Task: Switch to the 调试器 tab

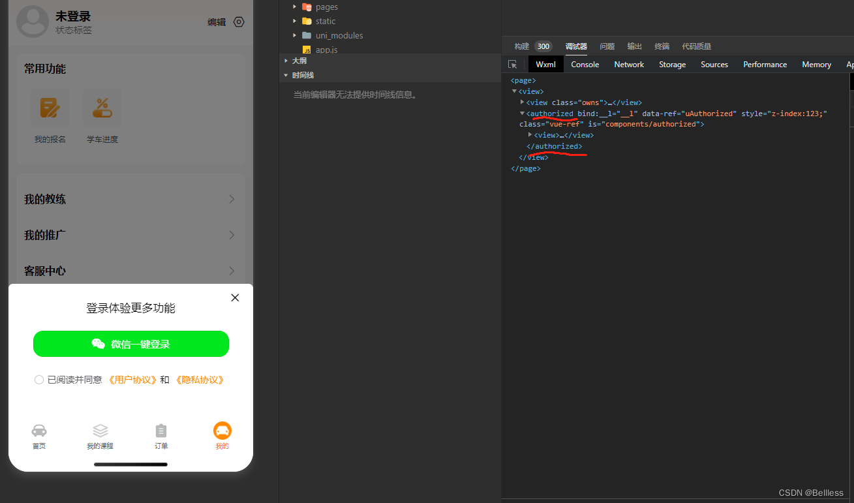Action: [x=576, y=46]
